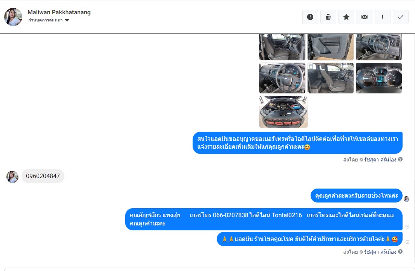The height and width of the screenshot is (271, 415).
Task: Open the instrument cluster gauge photo
Action: pyautogui.click(x=379, y=78)
